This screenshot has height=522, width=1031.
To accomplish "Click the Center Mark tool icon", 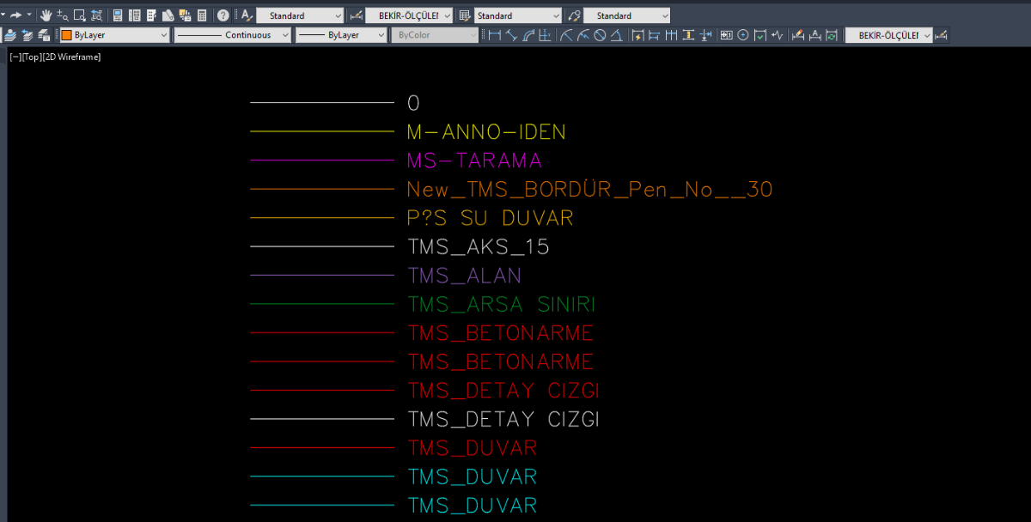I will pos(743,35).
